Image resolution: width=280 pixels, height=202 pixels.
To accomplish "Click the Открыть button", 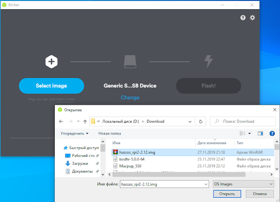I will point(227,194).
